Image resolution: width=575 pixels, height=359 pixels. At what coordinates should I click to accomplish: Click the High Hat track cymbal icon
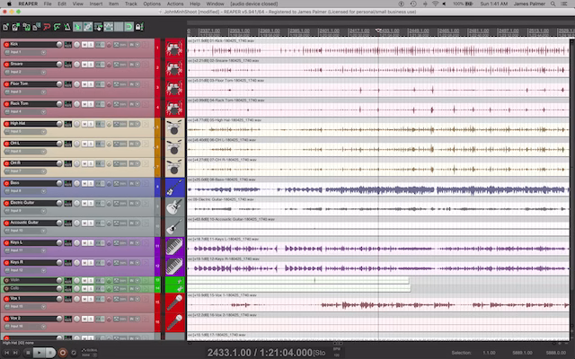click(x=174, y=127)
